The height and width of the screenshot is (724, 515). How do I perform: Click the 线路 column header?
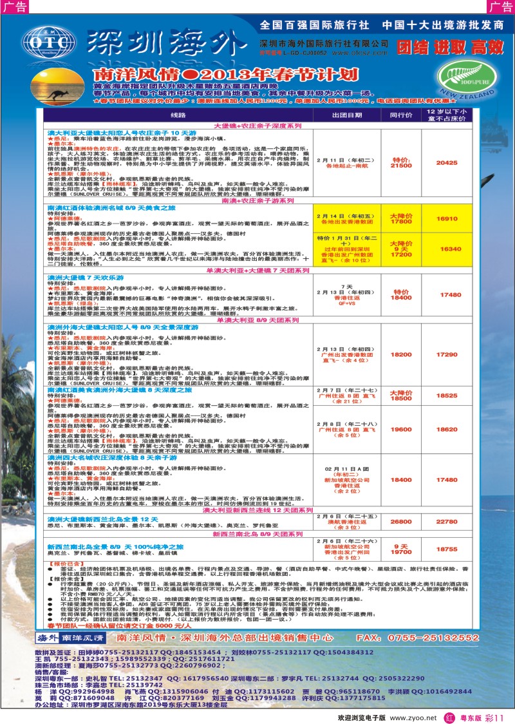pos(178,115)
